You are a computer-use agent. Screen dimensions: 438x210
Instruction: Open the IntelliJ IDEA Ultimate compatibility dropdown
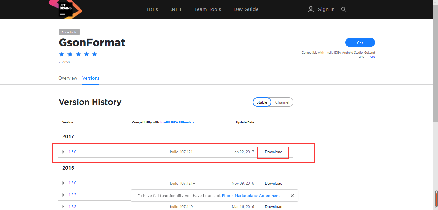coord(177,122)
